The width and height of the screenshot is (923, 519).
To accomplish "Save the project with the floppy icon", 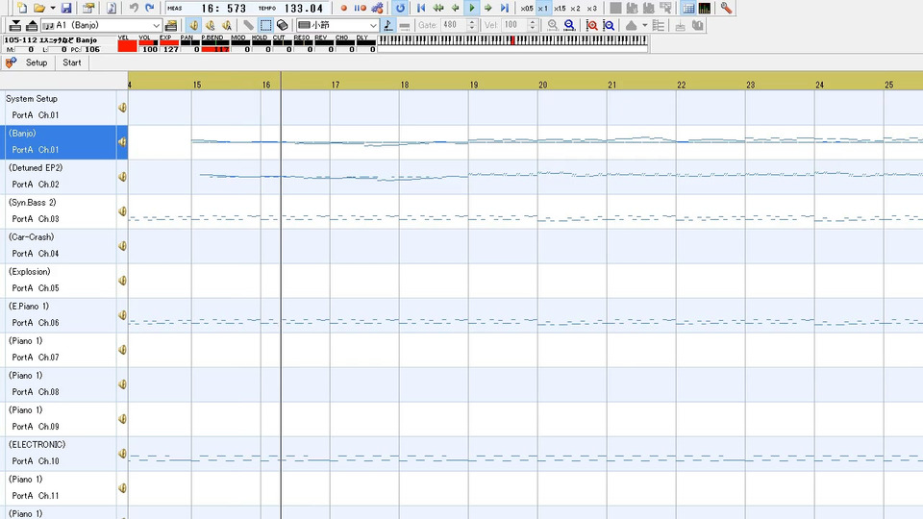I will click(x=66, y=9).
